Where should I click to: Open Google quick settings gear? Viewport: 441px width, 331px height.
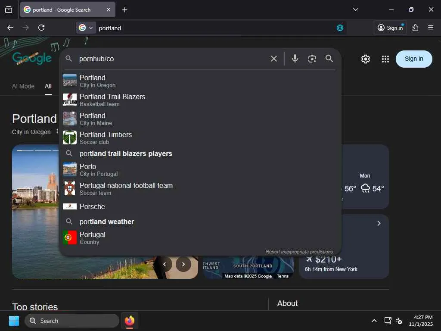[x=365, y=59]
